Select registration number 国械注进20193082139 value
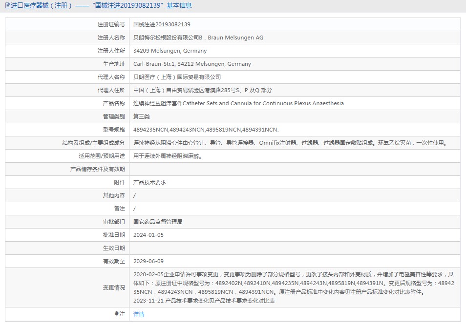 pos(162,24)
